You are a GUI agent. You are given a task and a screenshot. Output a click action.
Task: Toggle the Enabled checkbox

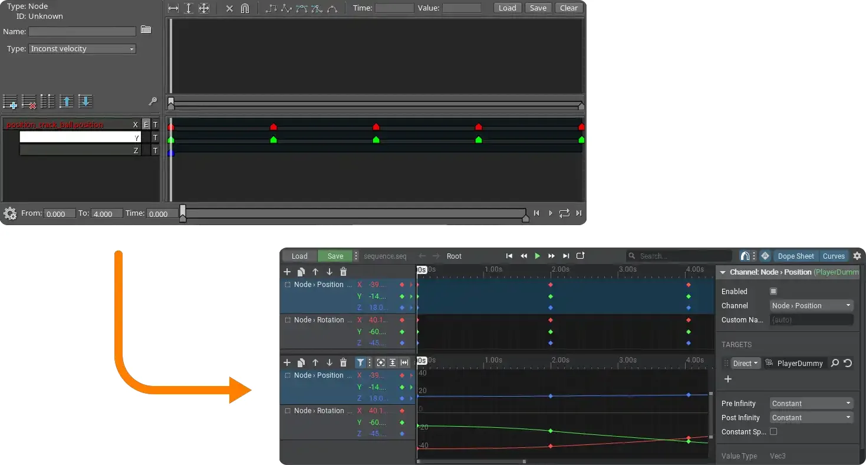tap(773, 291)
